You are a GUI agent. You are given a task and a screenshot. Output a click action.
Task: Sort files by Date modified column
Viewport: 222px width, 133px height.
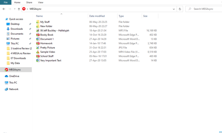tap(97, 16)
